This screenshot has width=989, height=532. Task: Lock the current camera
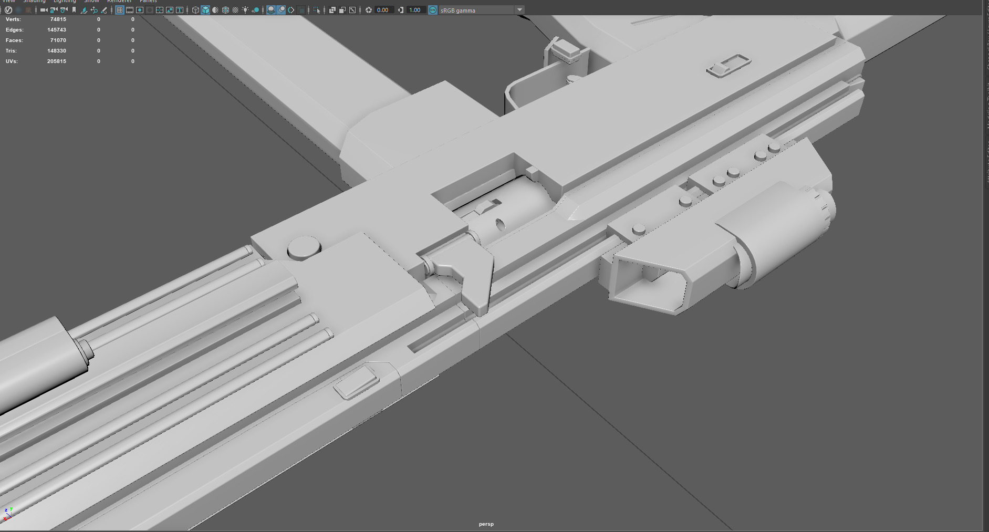tap(54, 10)
